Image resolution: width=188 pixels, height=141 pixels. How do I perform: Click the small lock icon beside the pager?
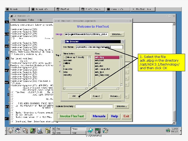(53, 133)
